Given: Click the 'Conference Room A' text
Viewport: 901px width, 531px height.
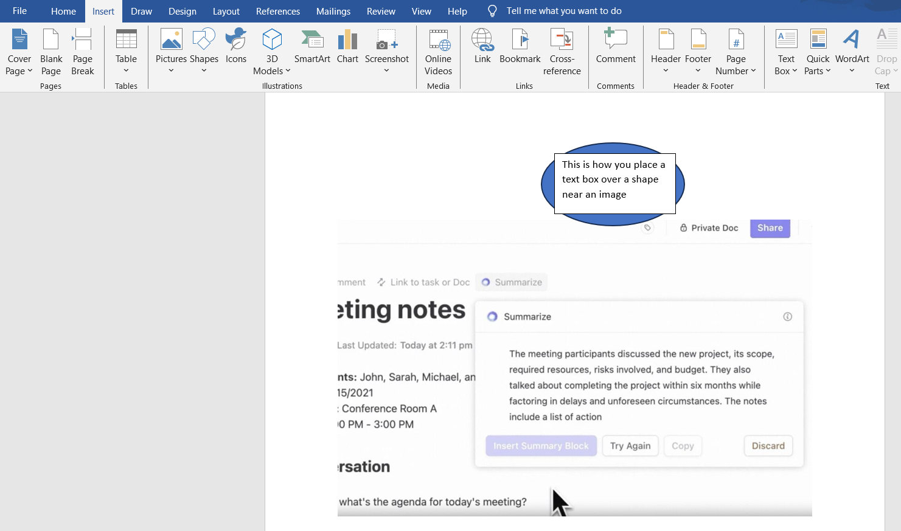Looking at the screenshot, I should tap(389, 409).
